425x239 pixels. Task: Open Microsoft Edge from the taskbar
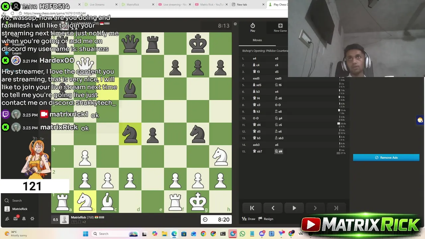point(174,234)
